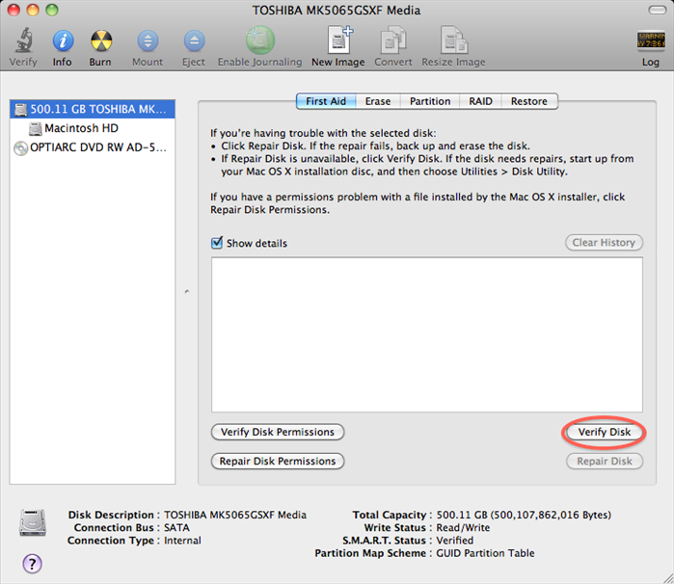Click the sidebar splitter handle dot
The image size is (674, 584).
point(187,291)
